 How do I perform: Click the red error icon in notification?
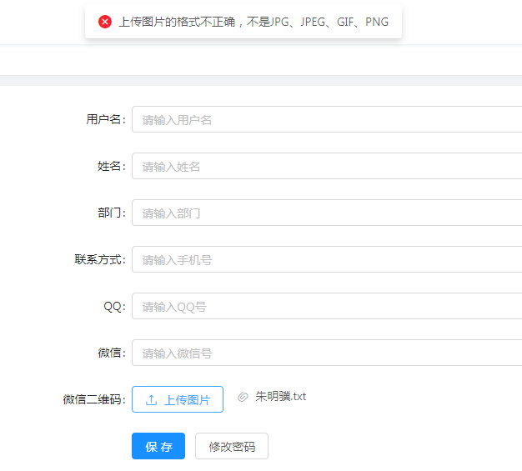click(105, 22)
